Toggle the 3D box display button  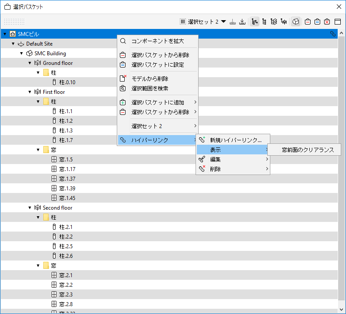pyautogui.click(x=296, y=21)
